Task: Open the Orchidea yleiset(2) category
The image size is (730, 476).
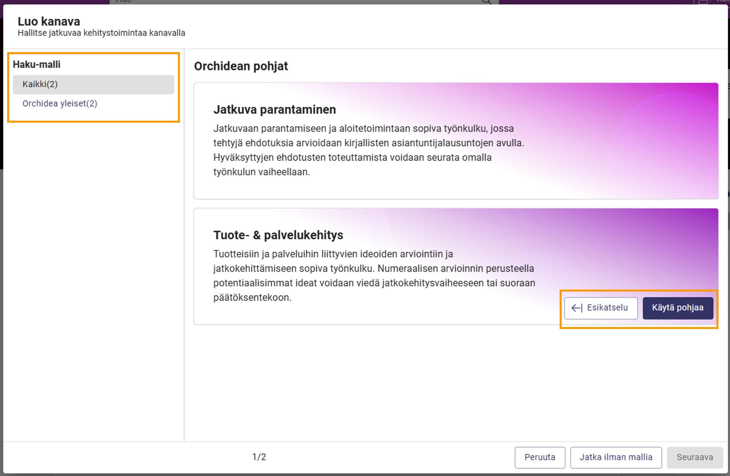Action: coord(60,104)
